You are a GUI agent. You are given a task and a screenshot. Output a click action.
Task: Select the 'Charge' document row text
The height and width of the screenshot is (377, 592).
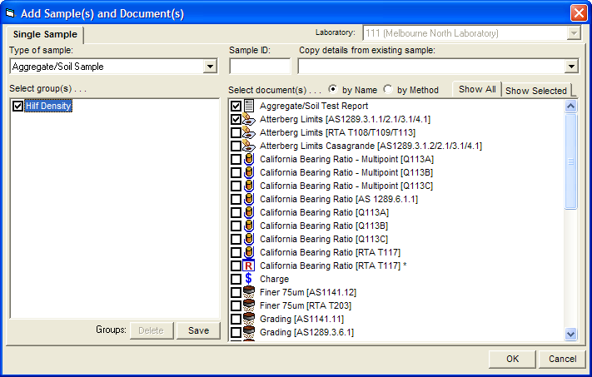point(275,280)
